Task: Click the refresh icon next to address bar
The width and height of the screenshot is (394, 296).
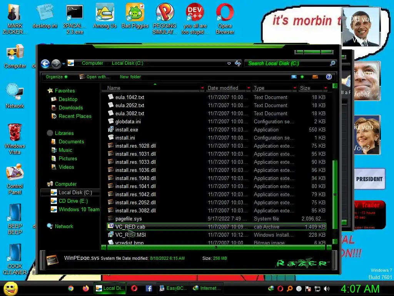Action: click(x=238, y=64)
